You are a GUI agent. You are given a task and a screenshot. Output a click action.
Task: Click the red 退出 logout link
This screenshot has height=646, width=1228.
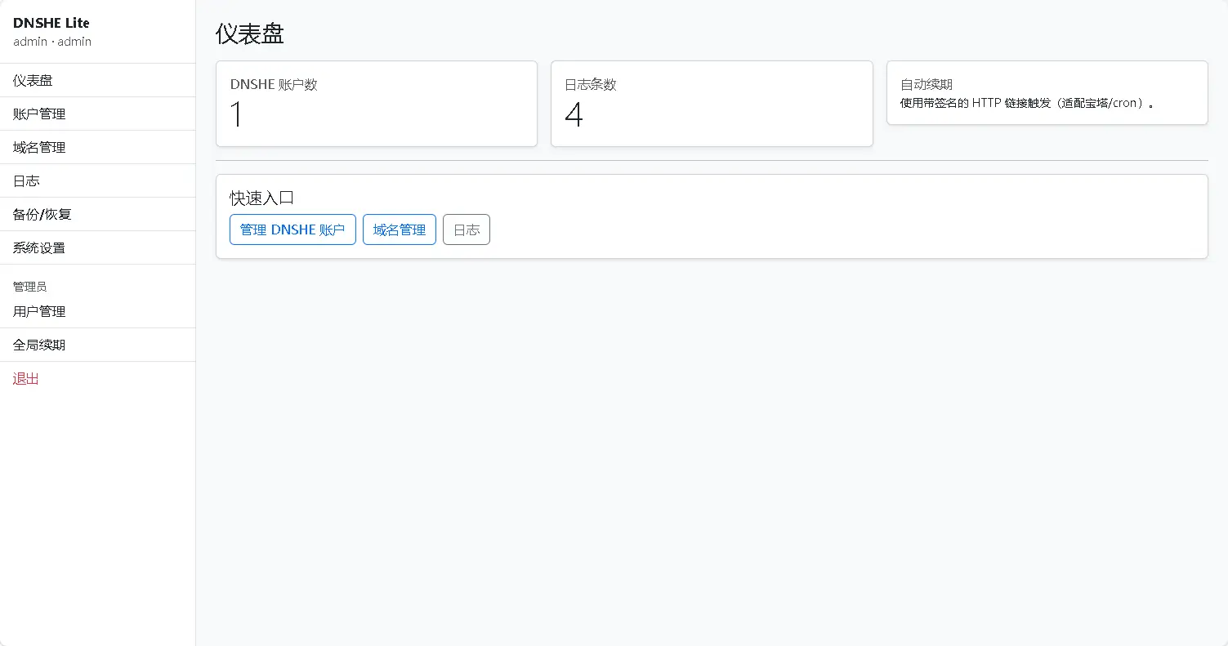pos(26,378)
